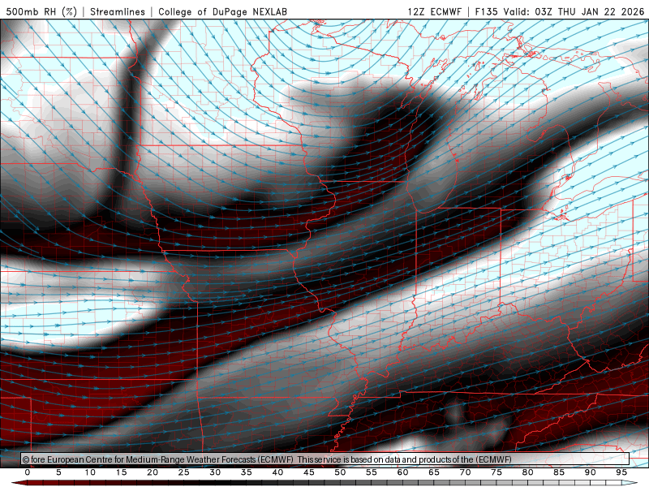Select the "95" color scale label

click(621, 472)
